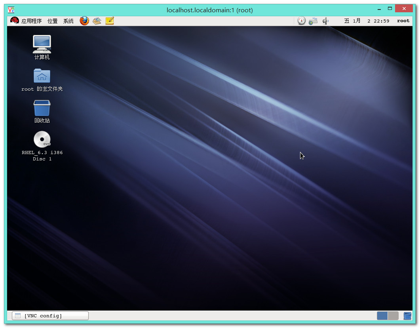This screenshot has height=328, width=420.
Task: Select the 回收站 trash icon
Action: click(42, 108)
